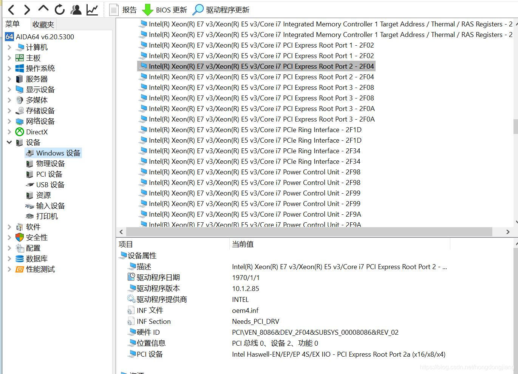The width and height of the screenshot is (518, 374).
Task: Click the horizontal scrollbar right arrow
Action: click(x=508, y=232)
